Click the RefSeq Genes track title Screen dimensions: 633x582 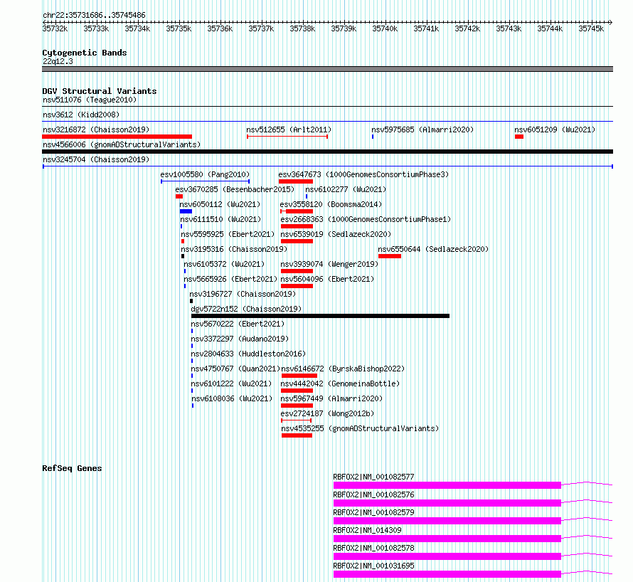(x=72, y=468)
